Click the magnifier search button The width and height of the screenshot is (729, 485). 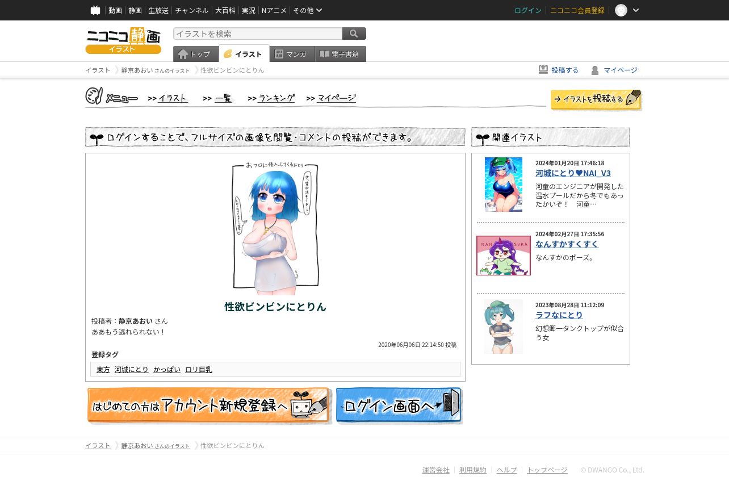pos(354,34)
